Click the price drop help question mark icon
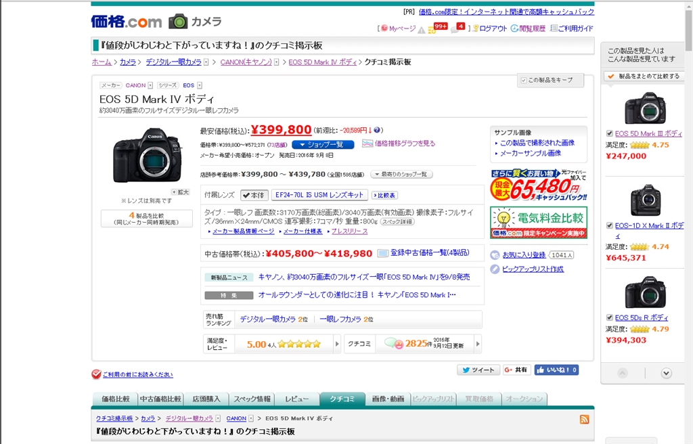Viewport: 693px width, 444px height. click(377, 130)
